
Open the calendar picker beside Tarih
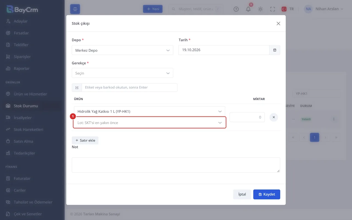(275, 50)
